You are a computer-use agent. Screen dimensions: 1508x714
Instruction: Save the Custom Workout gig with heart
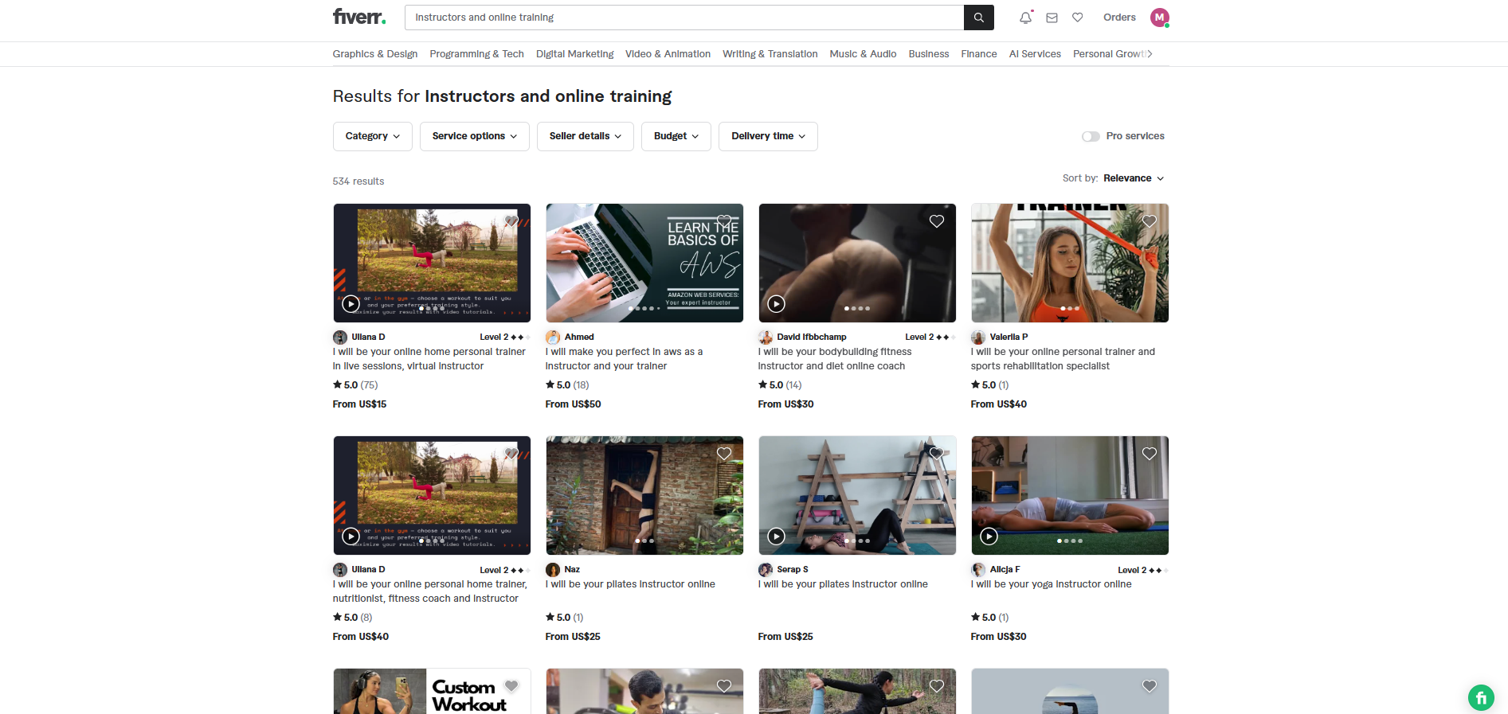tap(511, 686)
